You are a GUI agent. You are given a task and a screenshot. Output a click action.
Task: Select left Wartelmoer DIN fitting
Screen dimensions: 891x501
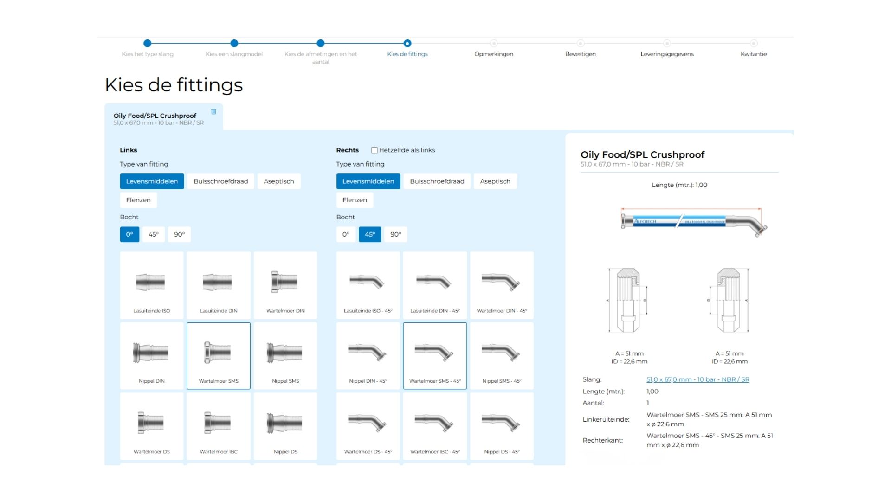tap(285, 285)
